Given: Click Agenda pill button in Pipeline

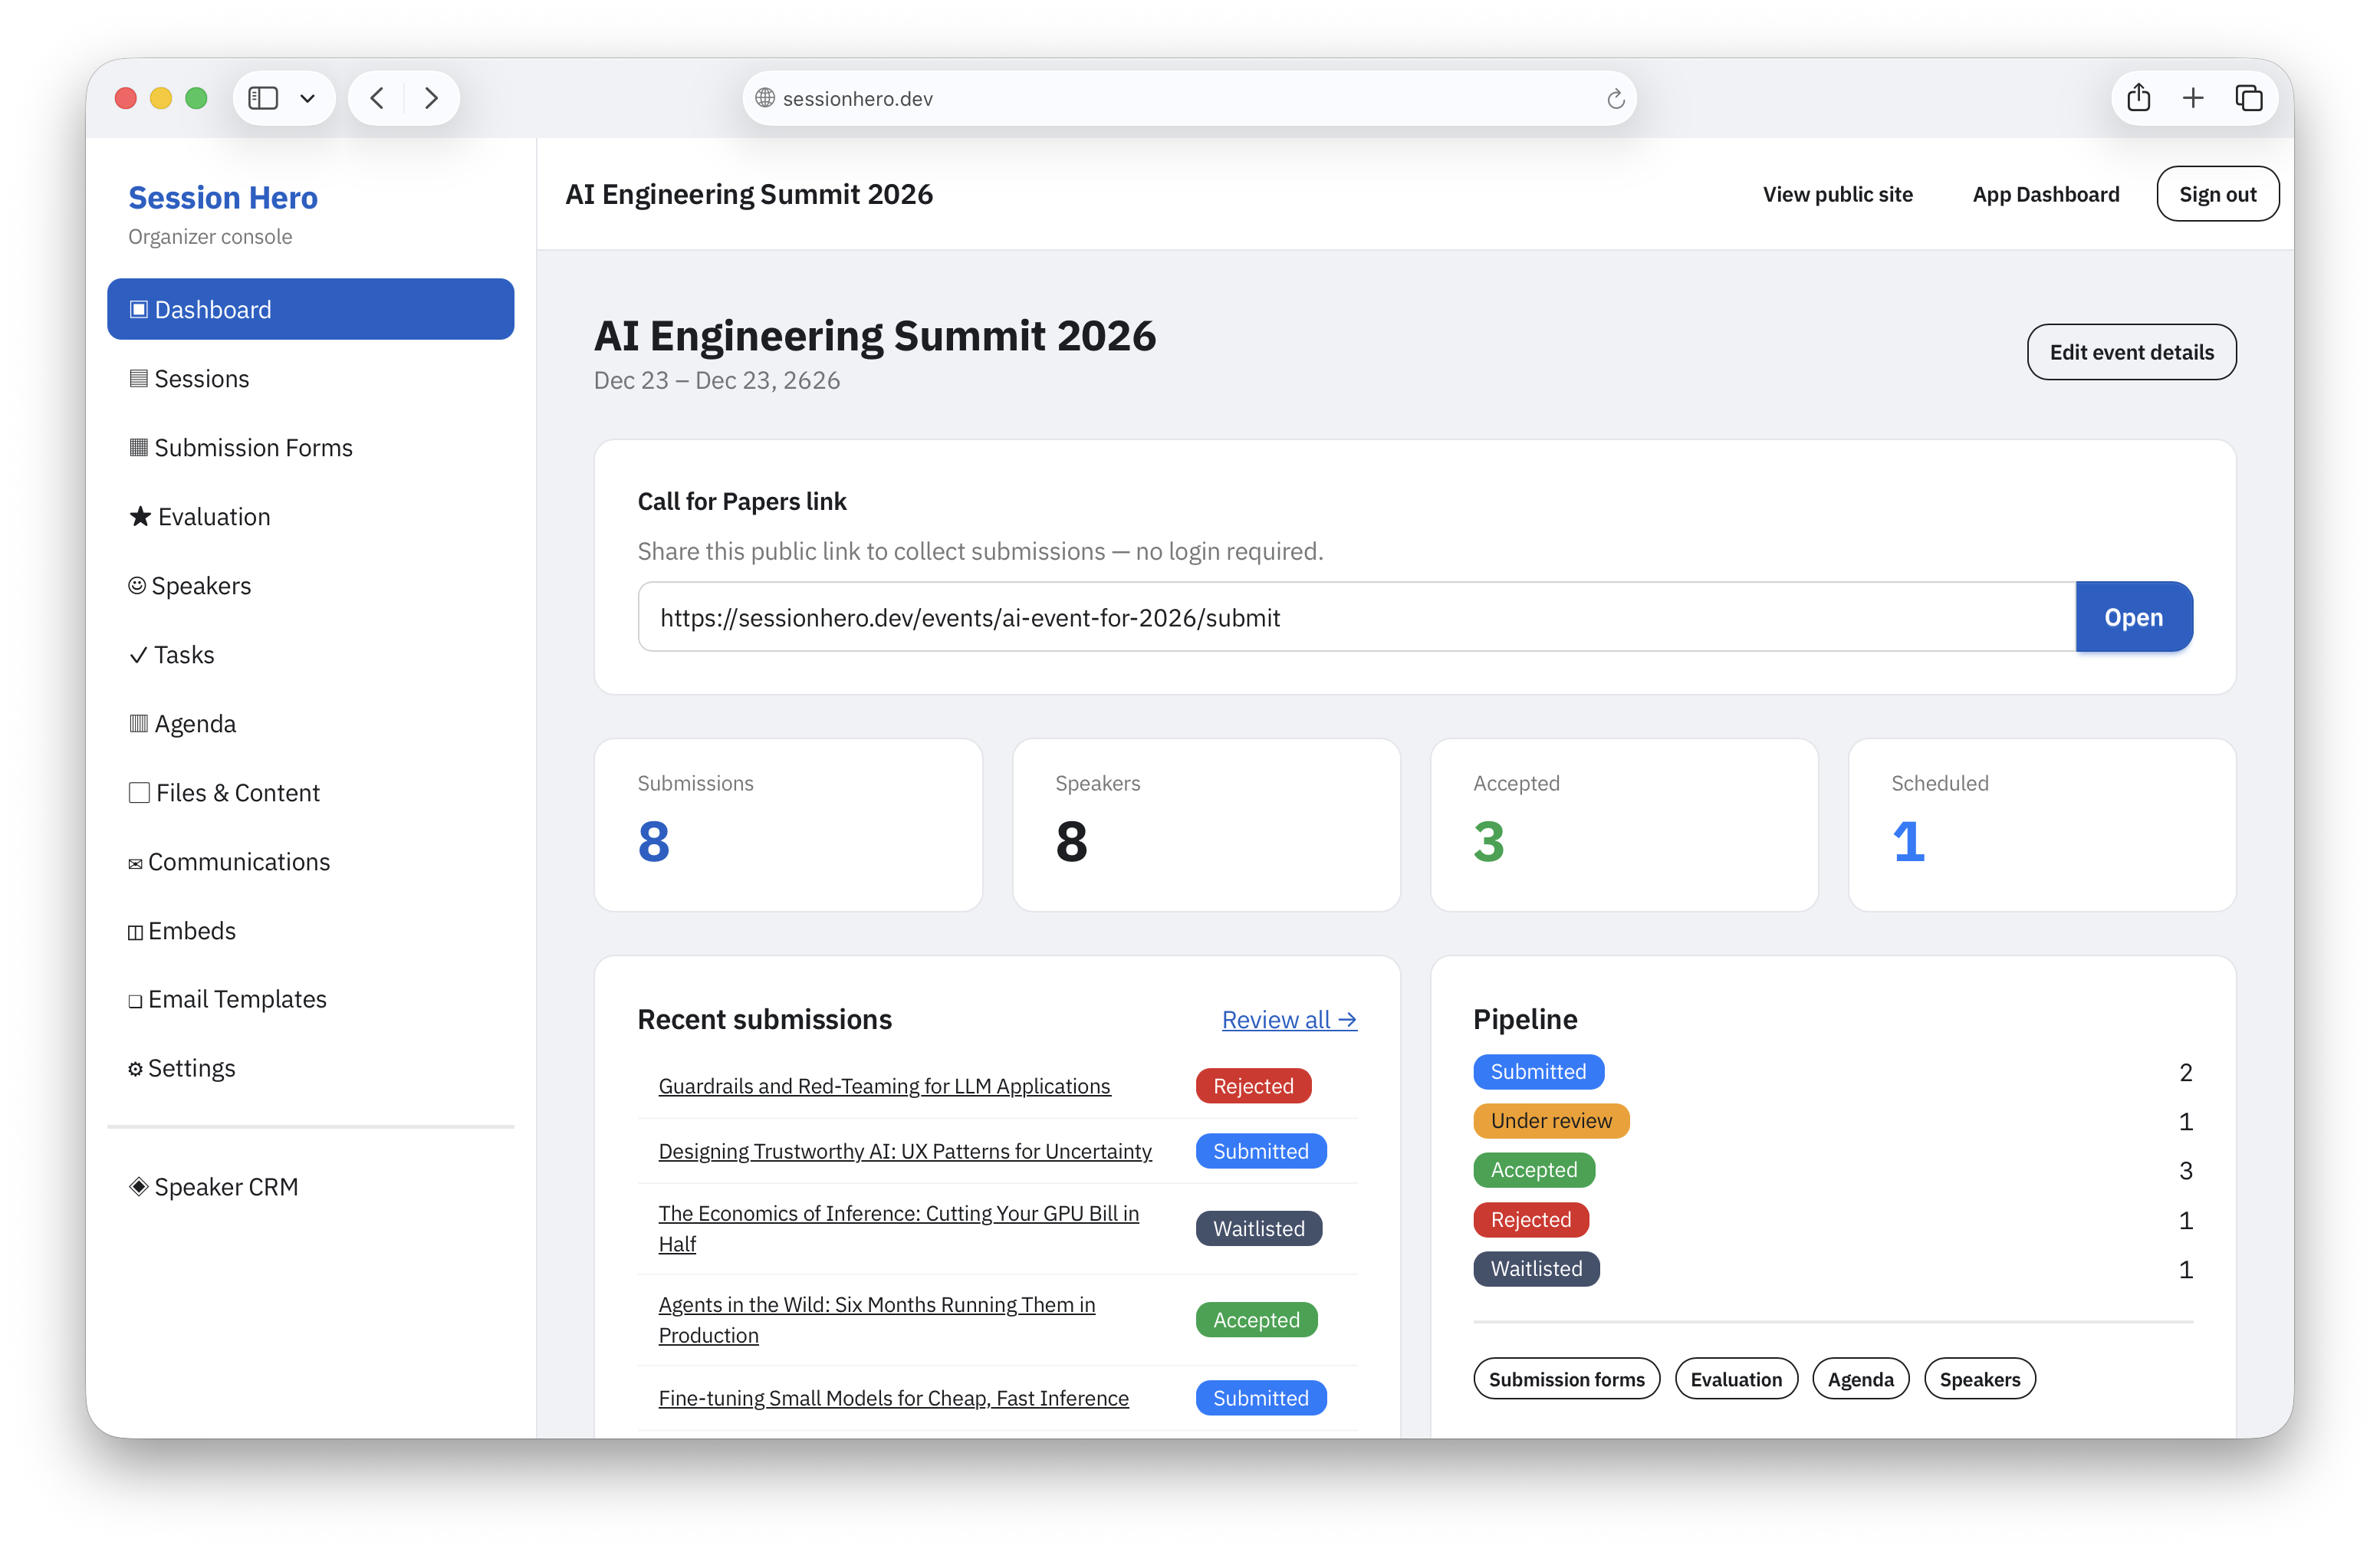Looking at the screenshot, I should point(1860,1379).
